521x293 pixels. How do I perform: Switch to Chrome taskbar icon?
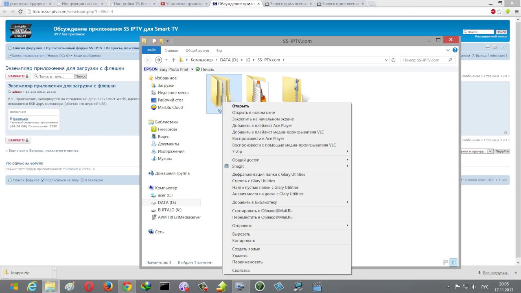127,286
